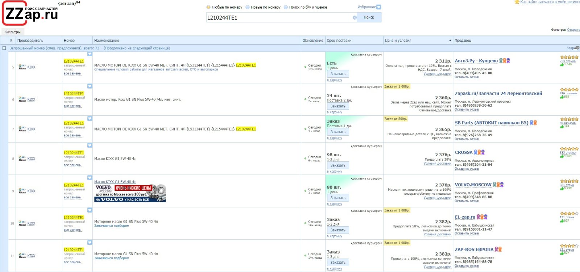Add row 6 part to favorites via heart icon
The image size is (580, 272).
tap(90, 86)
